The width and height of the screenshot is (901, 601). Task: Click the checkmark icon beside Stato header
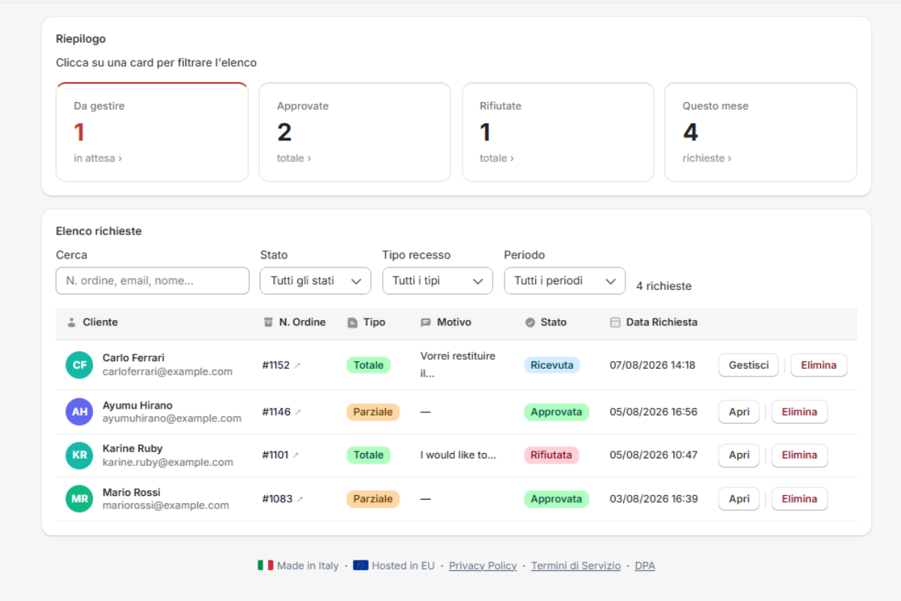[x=530, y=322]
